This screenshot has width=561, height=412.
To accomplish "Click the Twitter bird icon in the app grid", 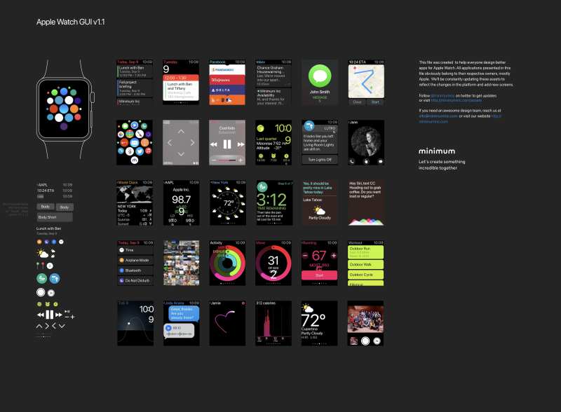I will coord(140,151).
